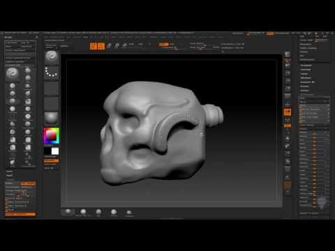Viewport: 335px width, 251px height.
Task: Pick a color in the rainbow color picker
Action: [52, 136]
